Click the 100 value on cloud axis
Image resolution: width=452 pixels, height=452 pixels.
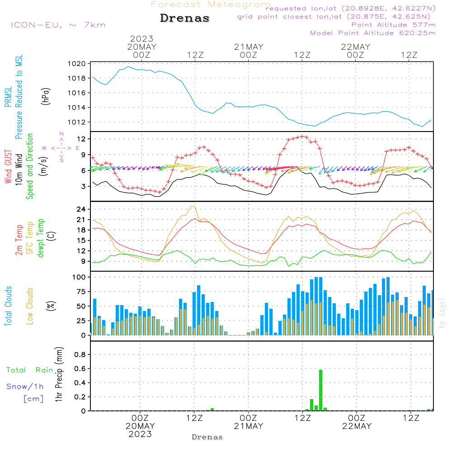[x=79, y=277]
